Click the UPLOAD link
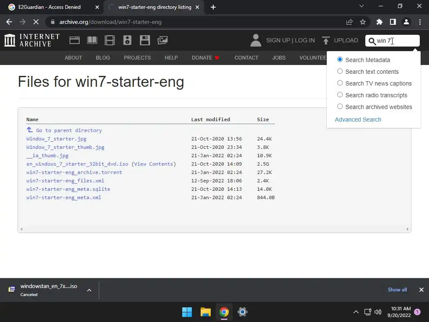Screen dimensions: 429x322 [x=346, y=40]
